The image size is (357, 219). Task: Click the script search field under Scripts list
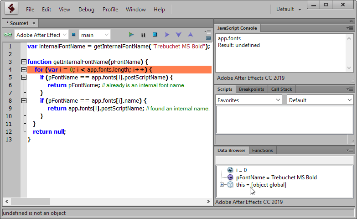click(x=281, y=139)
